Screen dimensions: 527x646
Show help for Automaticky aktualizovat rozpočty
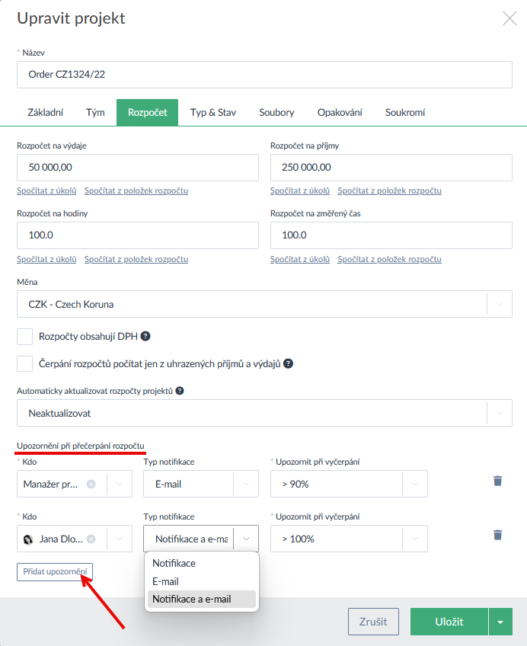tap(180, 391)
